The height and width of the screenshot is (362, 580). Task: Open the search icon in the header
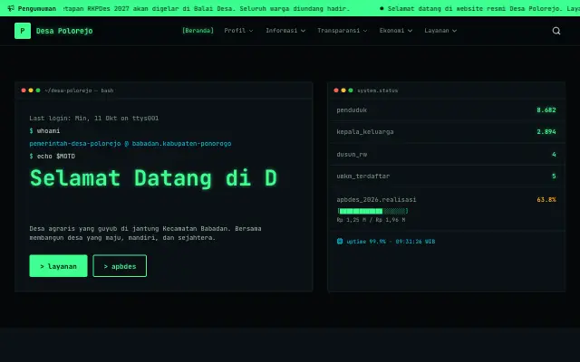pos(556,31)
